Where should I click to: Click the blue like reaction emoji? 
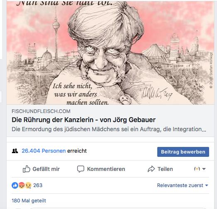[x=15, y=185]
